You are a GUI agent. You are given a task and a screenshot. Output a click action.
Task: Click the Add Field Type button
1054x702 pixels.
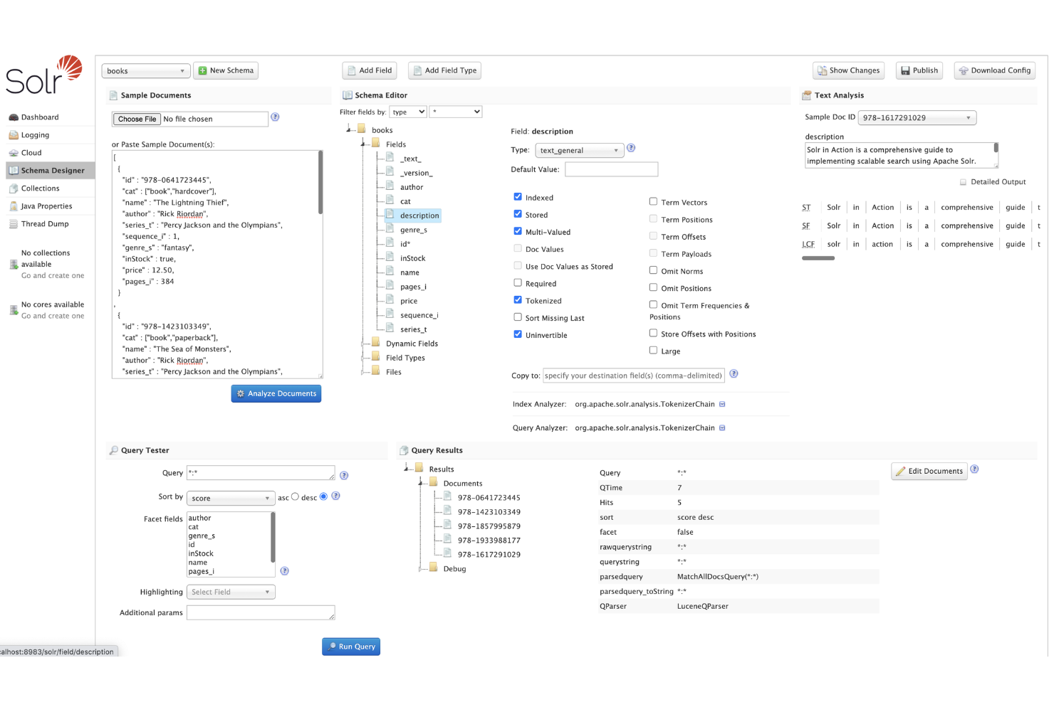(444, 70)
